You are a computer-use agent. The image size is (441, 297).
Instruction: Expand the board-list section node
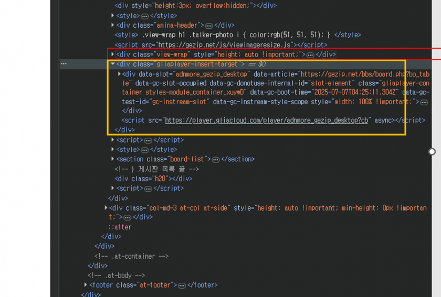coord(112,159)
